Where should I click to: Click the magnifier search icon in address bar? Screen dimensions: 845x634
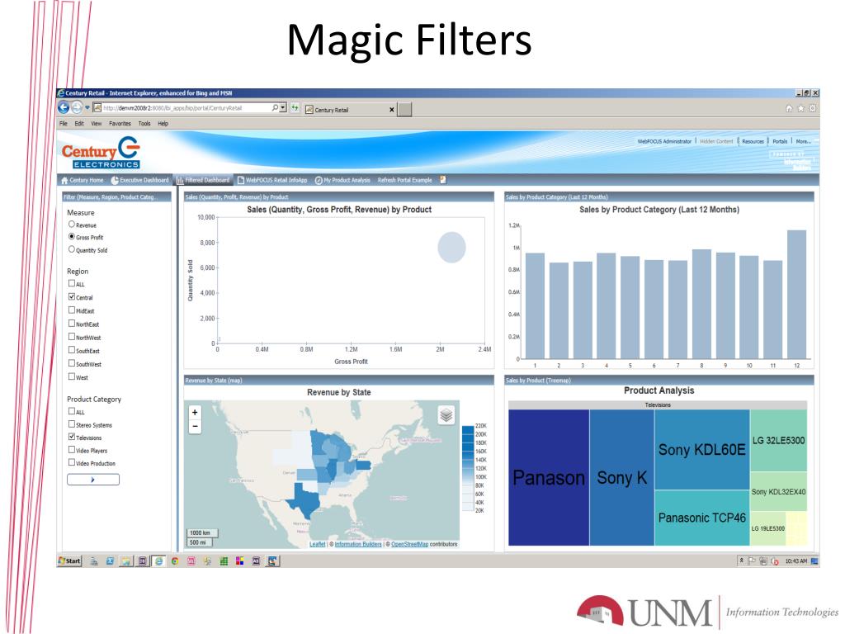pyautogui.click(x=275, y=108)
